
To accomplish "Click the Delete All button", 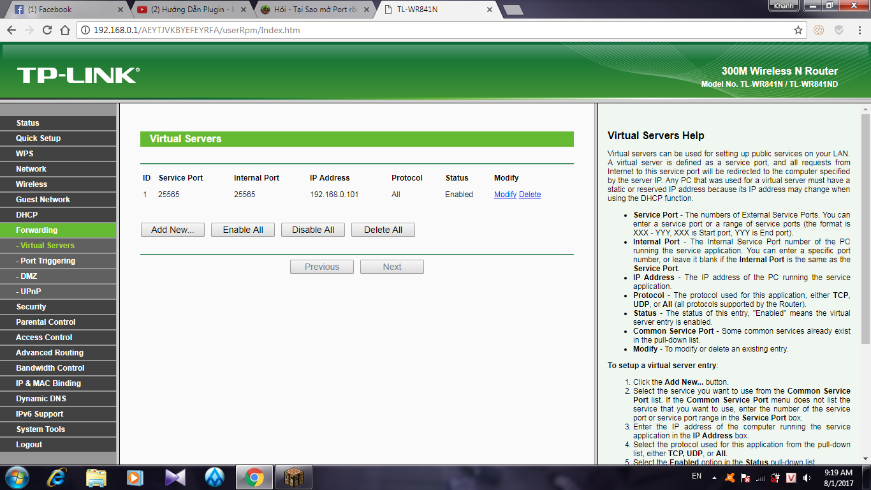I will 383,230.
